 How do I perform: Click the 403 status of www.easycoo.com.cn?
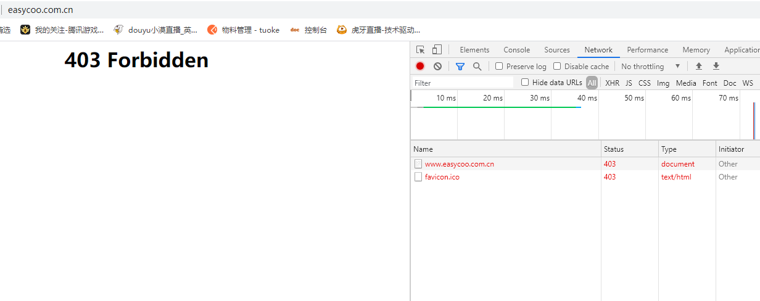click(609, 164)
